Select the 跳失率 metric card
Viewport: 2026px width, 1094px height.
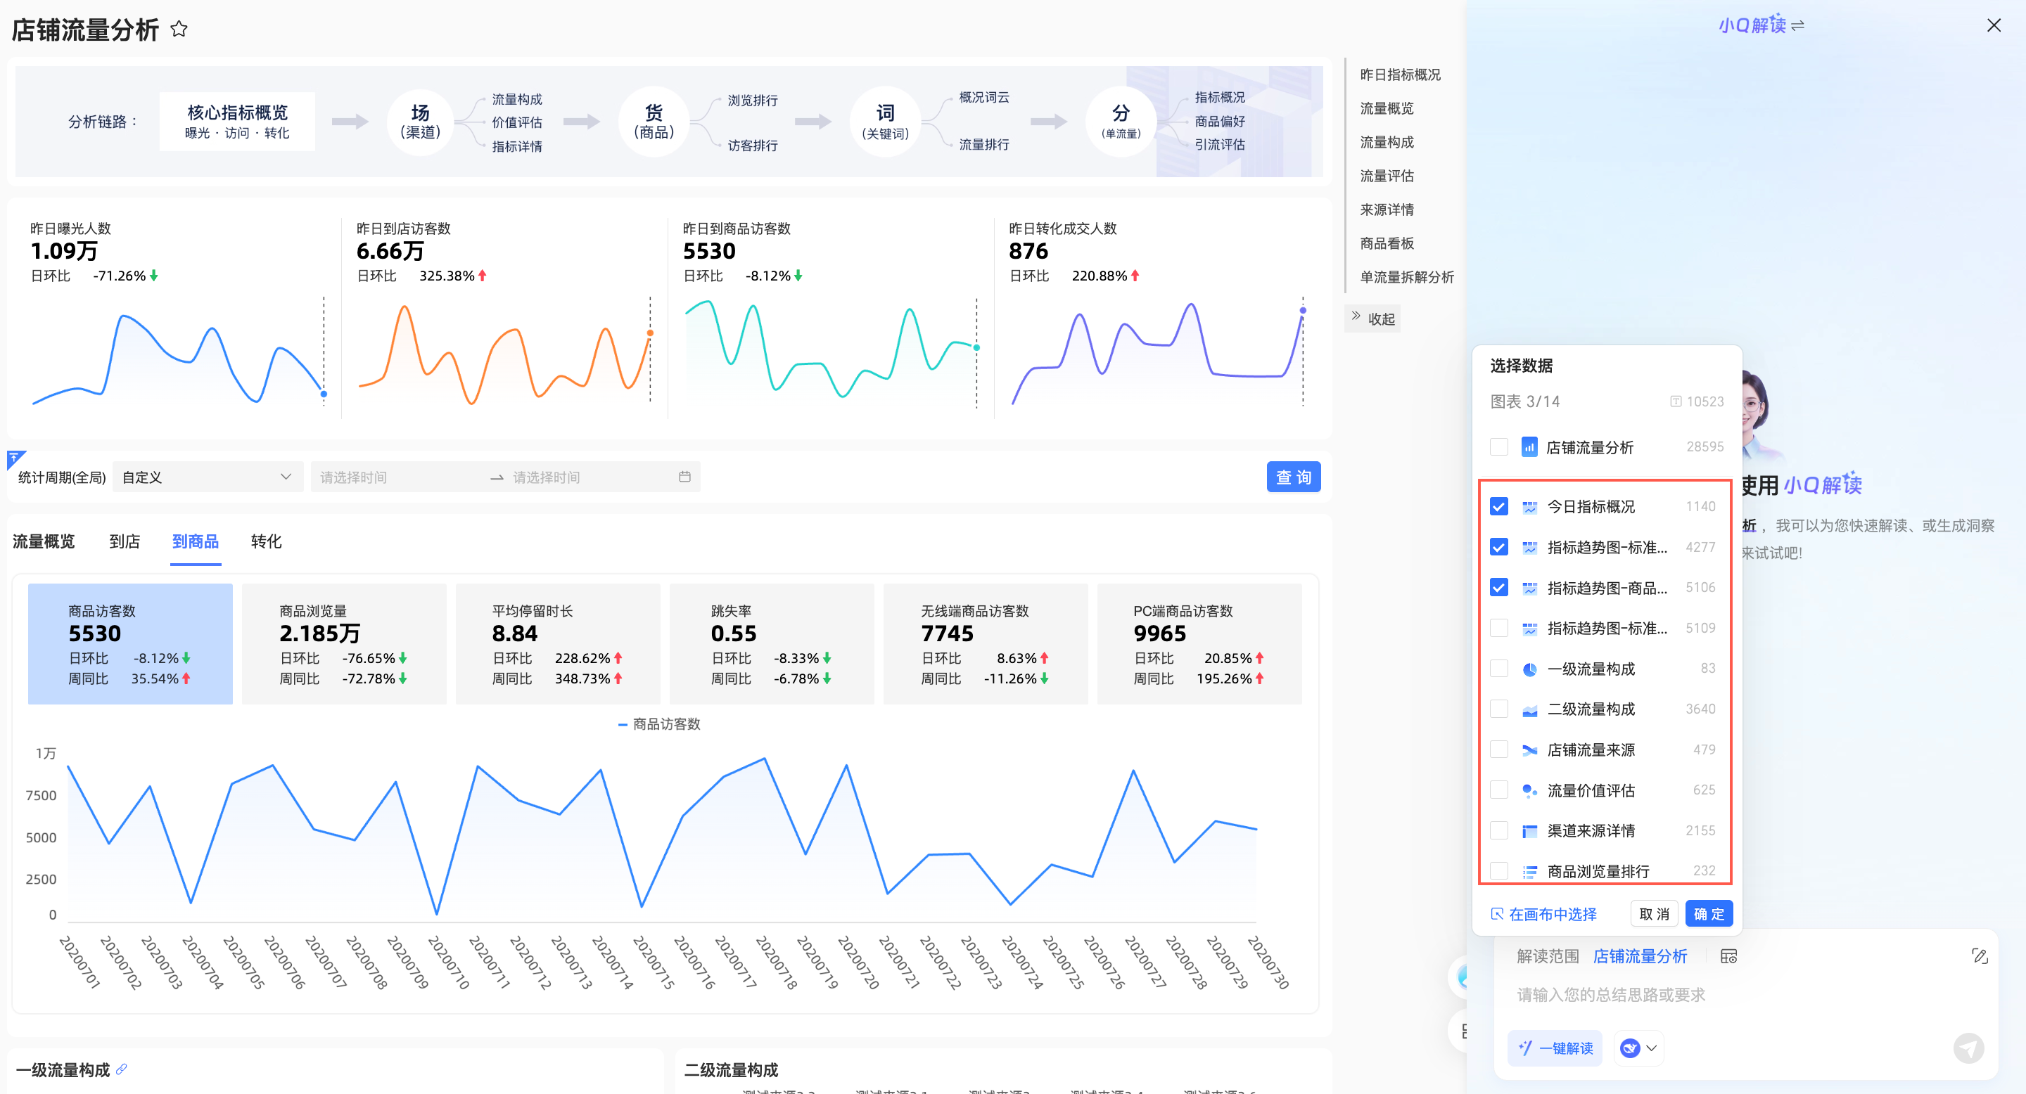(772, 643)
